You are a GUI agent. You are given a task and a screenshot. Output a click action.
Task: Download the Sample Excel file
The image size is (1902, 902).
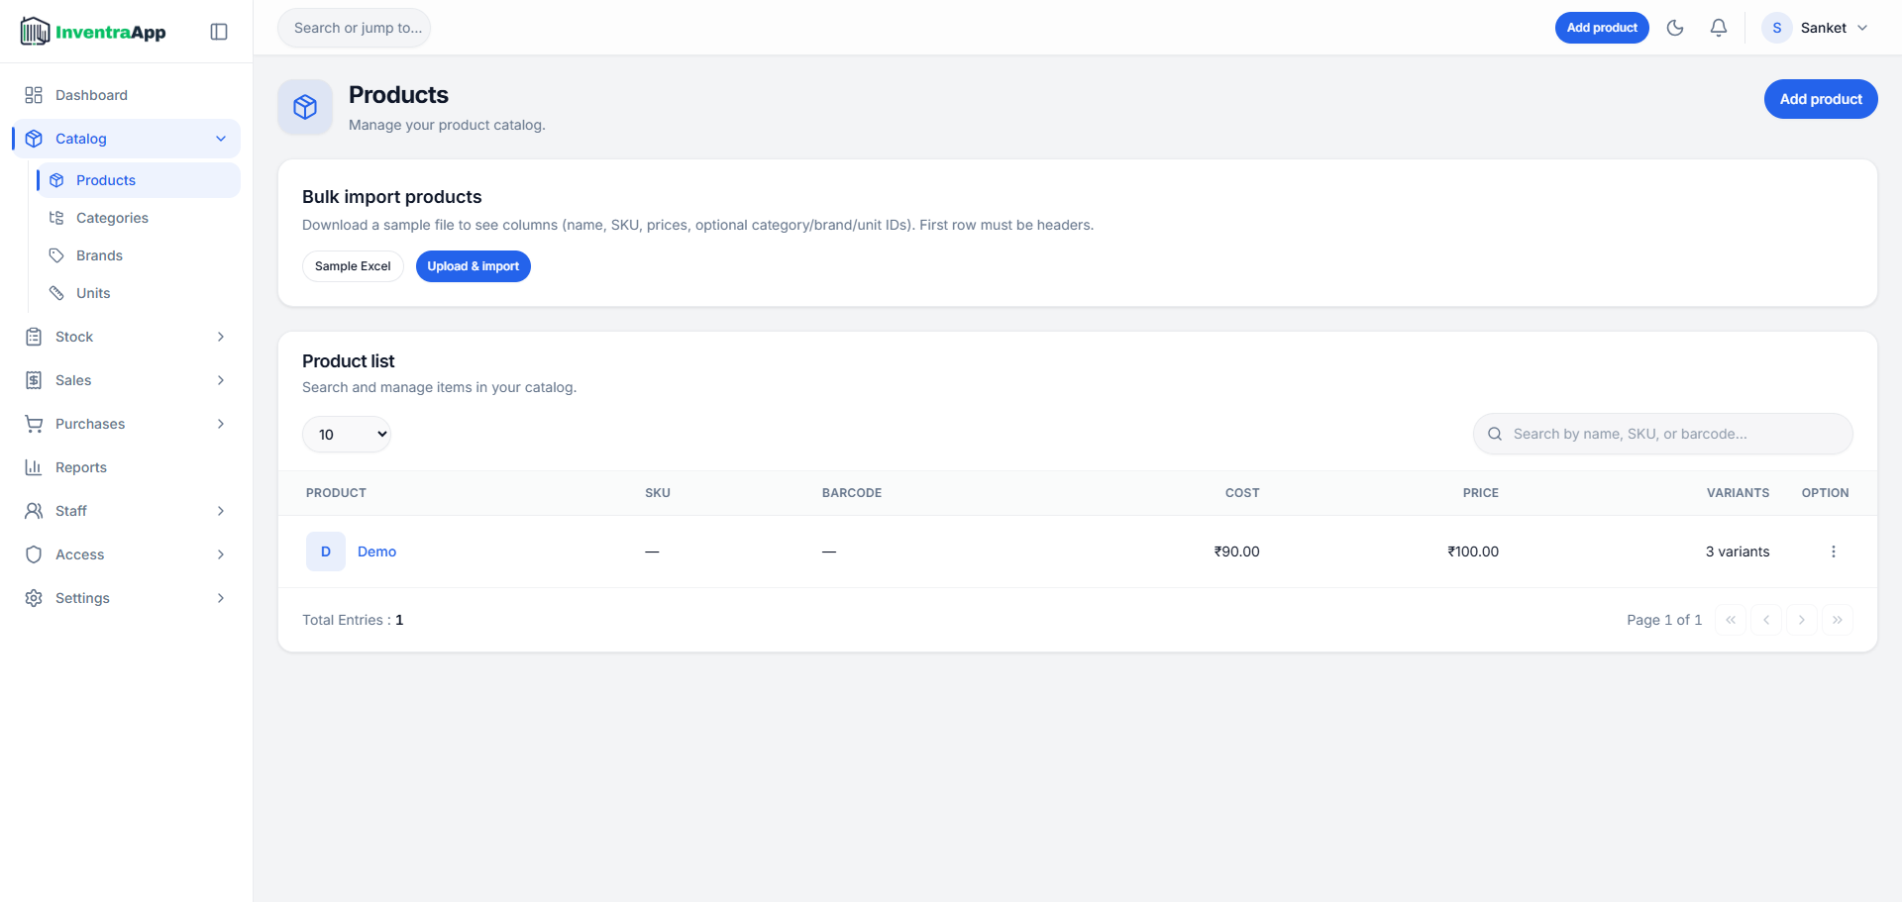352,265
